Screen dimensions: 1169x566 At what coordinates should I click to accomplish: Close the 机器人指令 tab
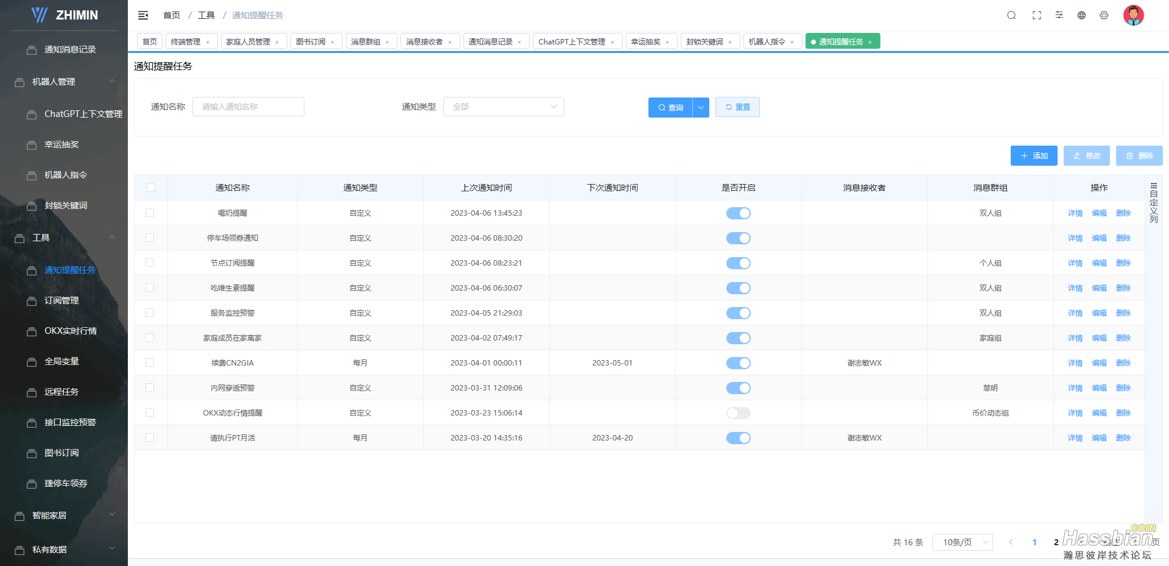pos(792,42)
